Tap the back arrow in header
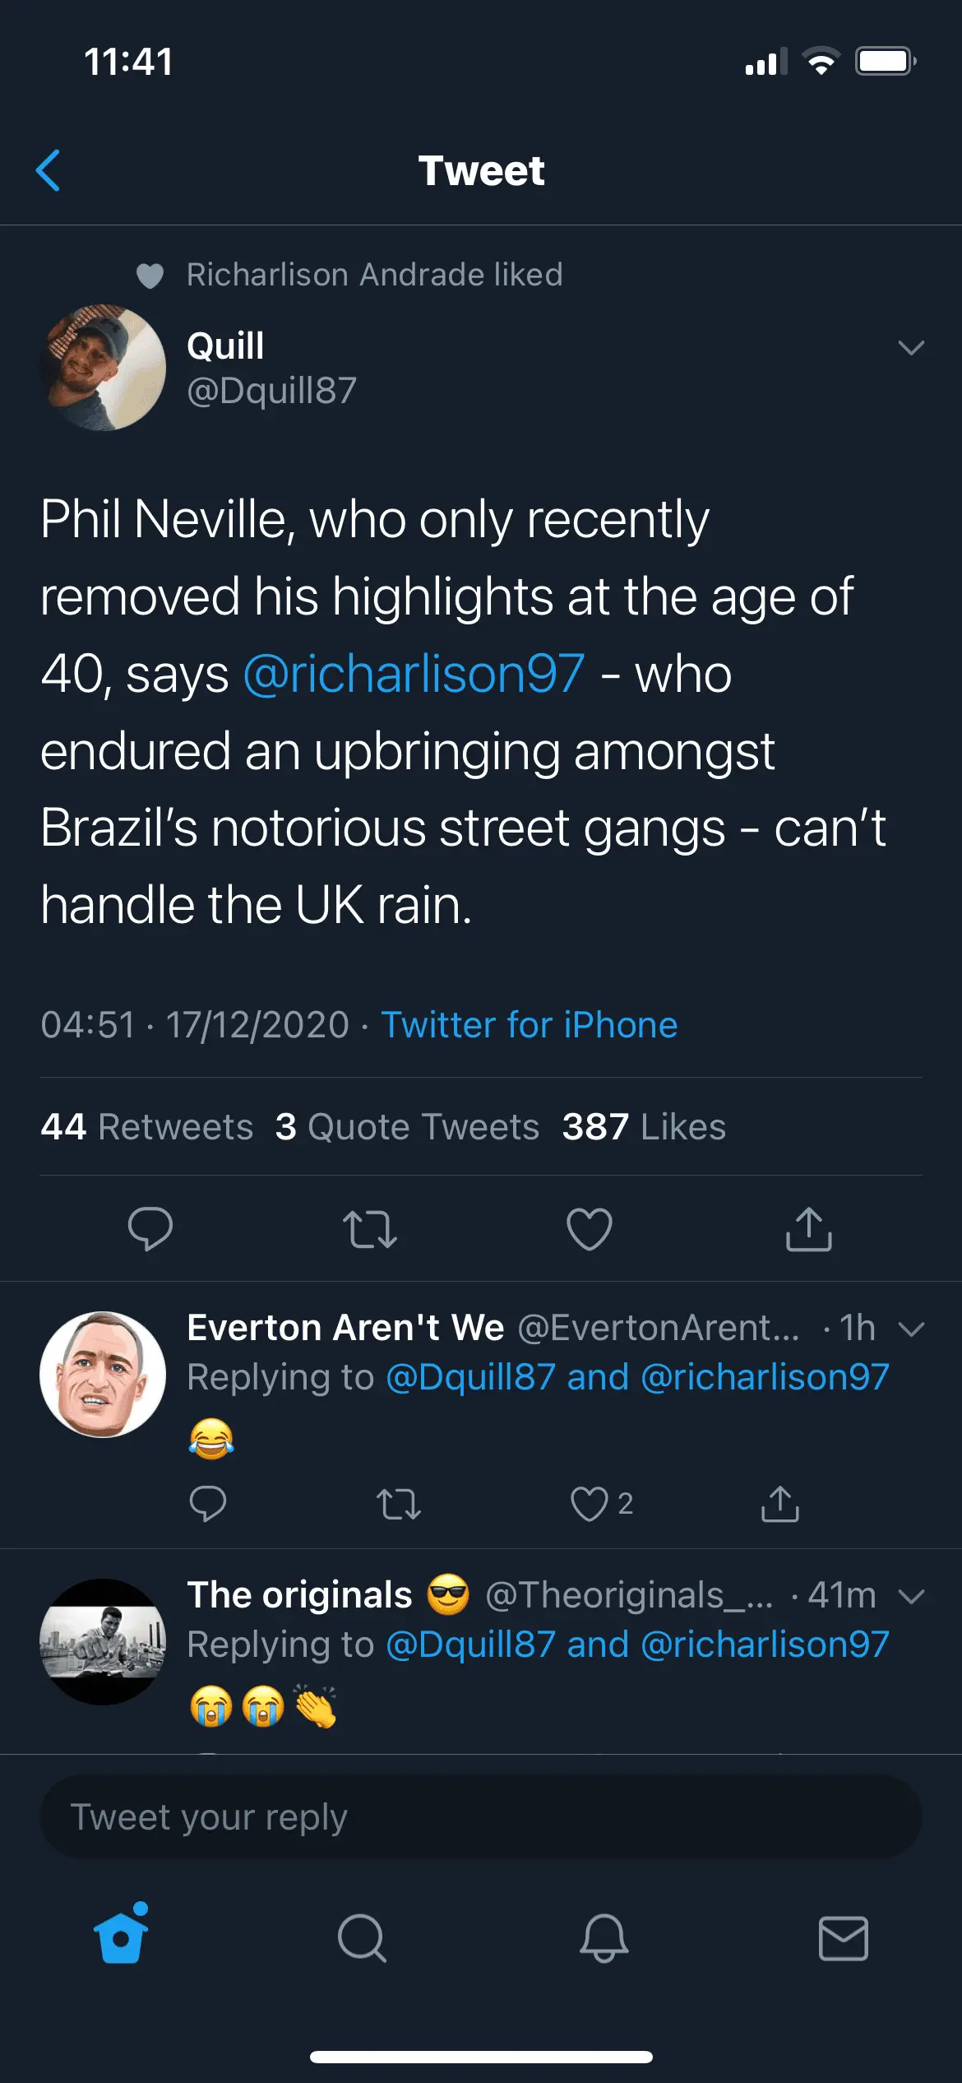This screenshot has height=2083, width=962. tap(49, 170)
